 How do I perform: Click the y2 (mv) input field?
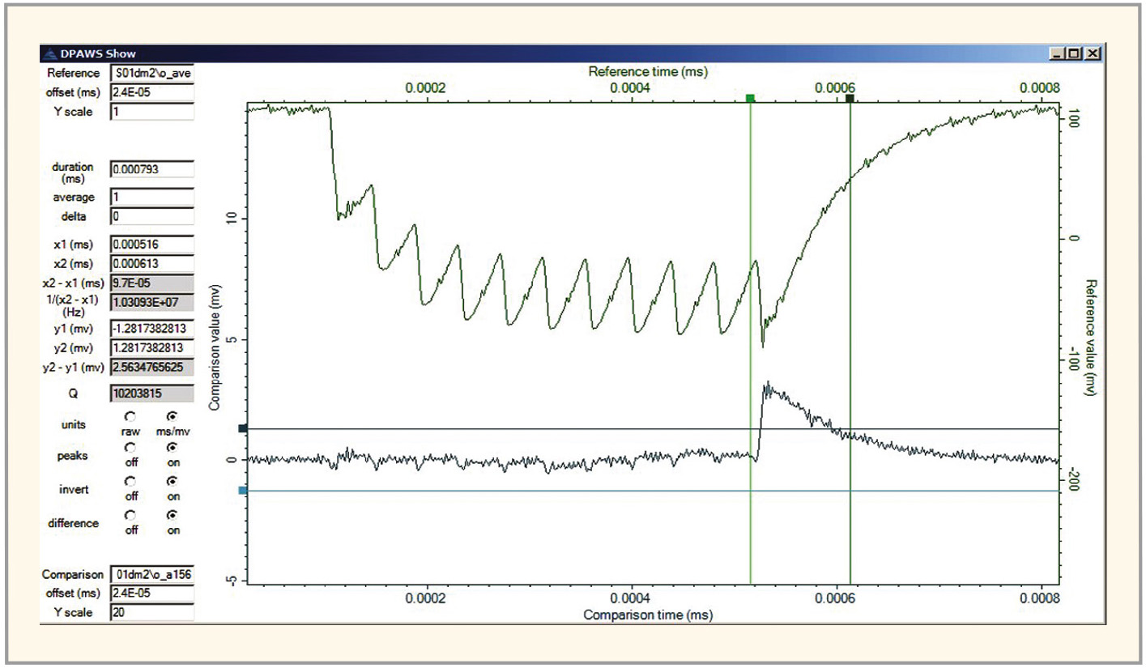[151, 348]
